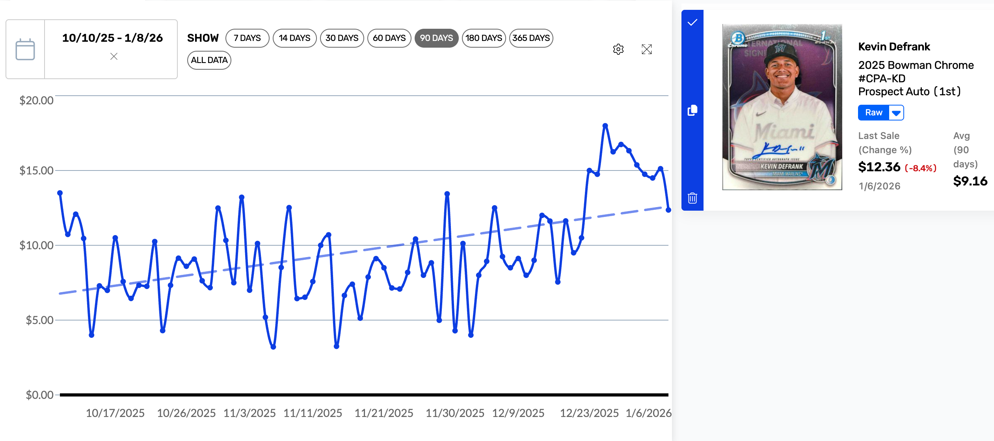Screen dimensions: 994x441
Task: Click the peak data point above $15
Action: pos(605,126)
